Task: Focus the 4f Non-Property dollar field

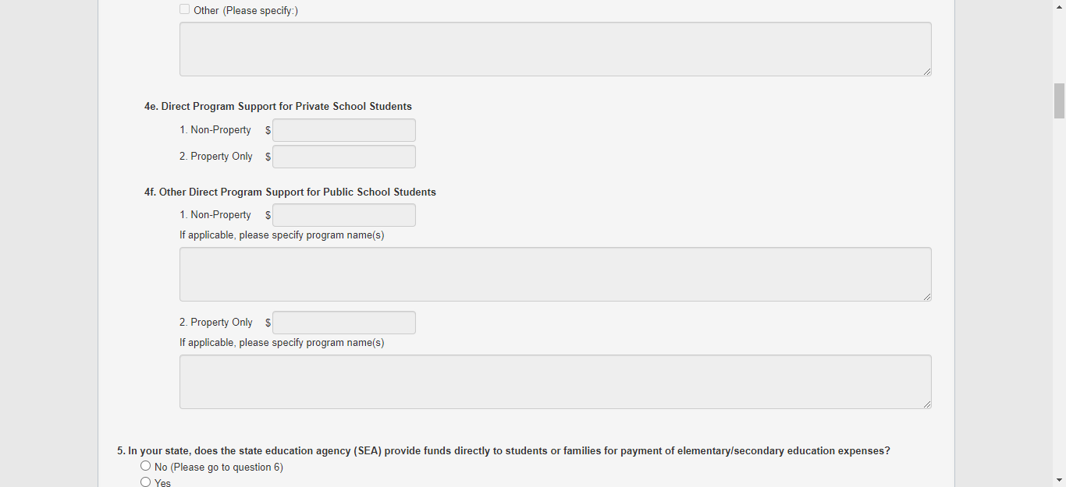Action: tap(344, 215)
